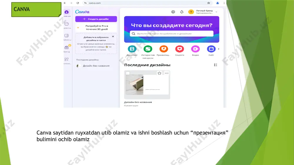View site information icon in address bar
The image size is (294, 165).
coord(86,3)
